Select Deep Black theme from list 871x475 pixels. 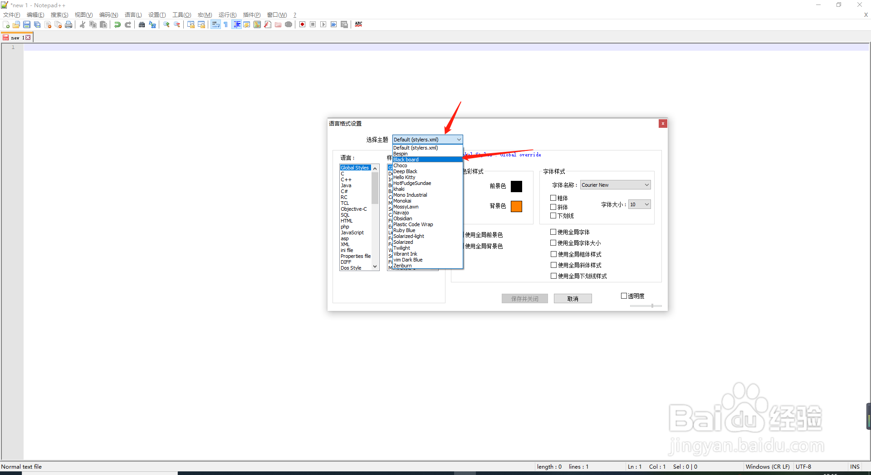(x=427, y=171)
